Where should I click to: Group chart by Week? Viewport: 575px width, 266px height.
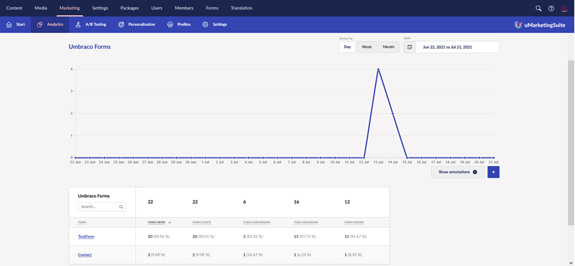pyautogui.click(x=367, y=47)
